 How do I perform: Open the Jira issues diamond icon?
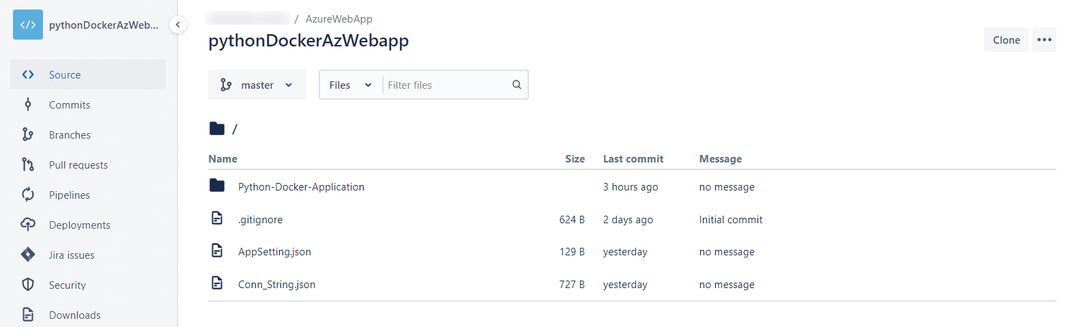pyautogui.click(x=28, y=255)
